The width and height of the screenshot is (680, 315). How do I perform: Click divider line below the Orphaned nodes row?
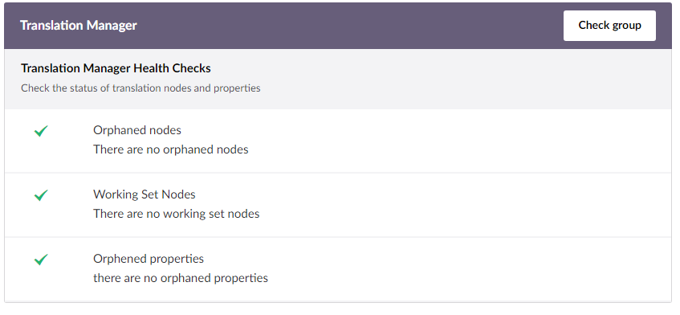click(338, 173)
